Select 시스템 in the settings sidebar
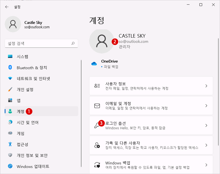 click(41, 57)
